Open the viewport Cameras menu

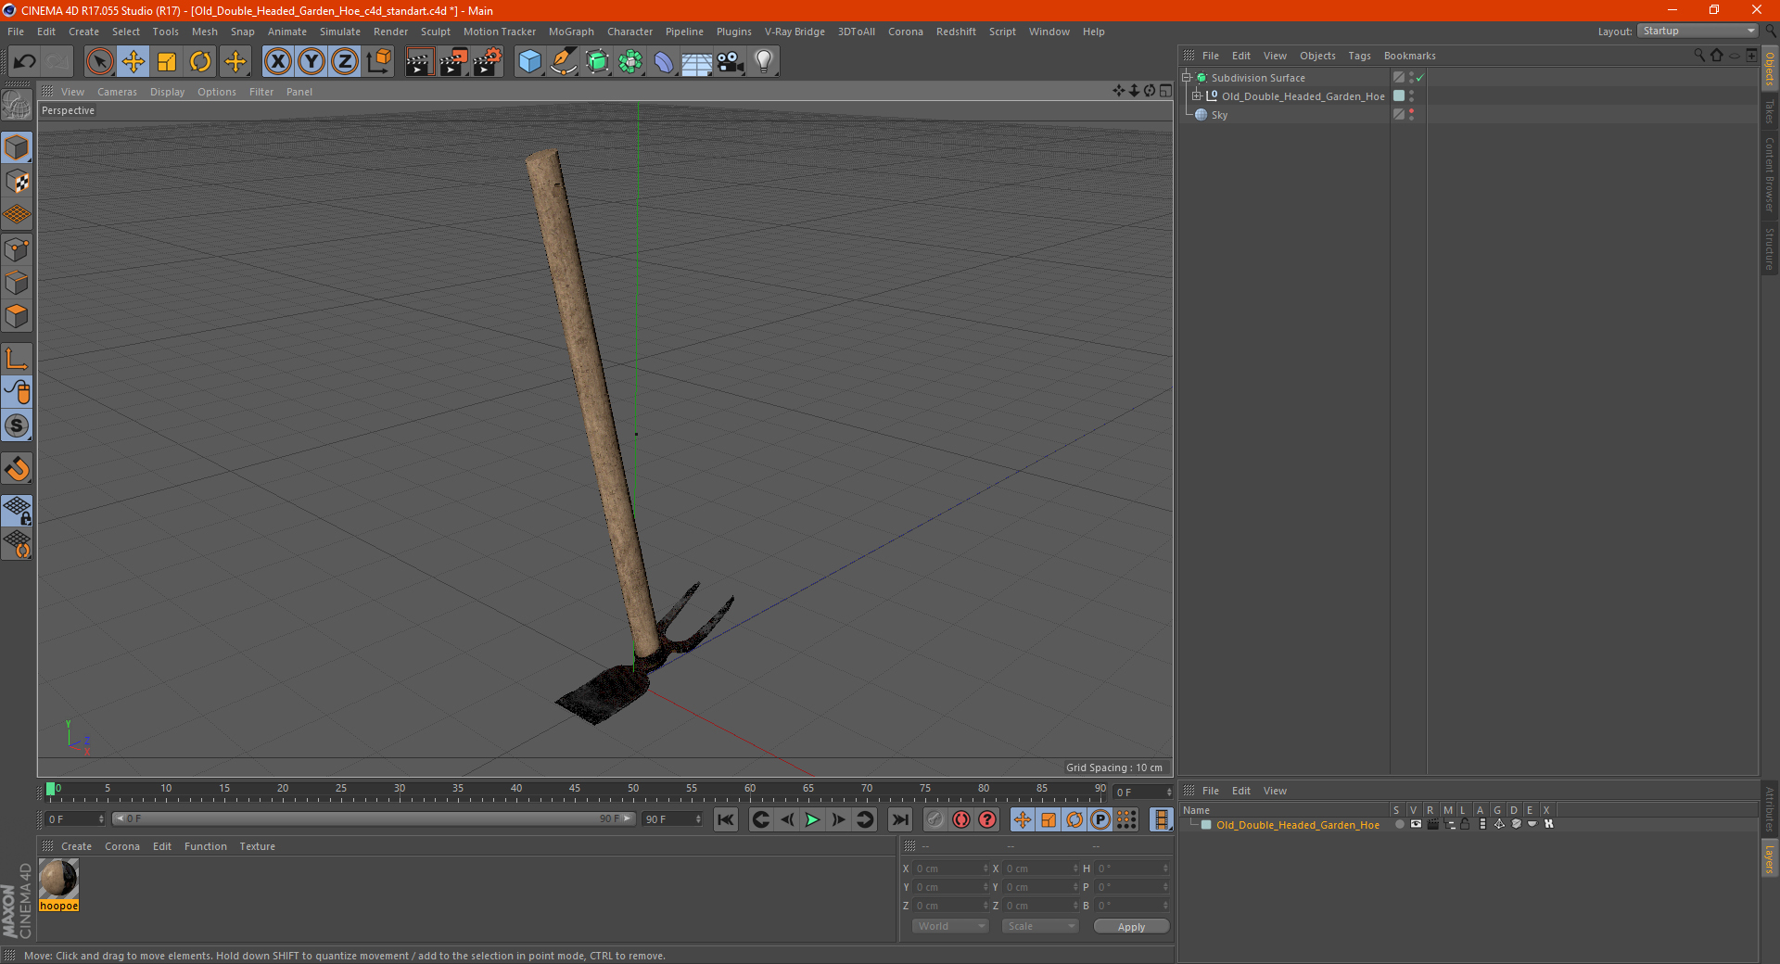[117, 92]
